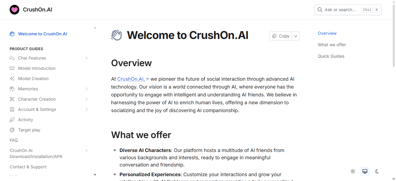Click the Activity party popper icon

tap(12, 120)
